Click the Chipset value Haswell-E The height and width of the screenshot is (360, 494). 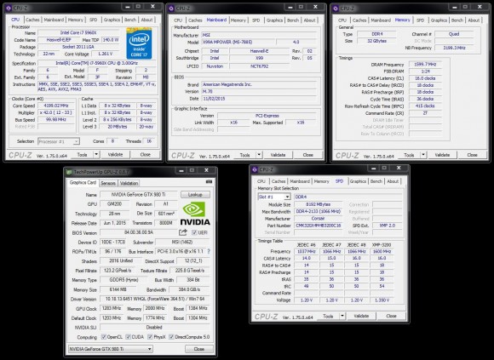(259, 51)
